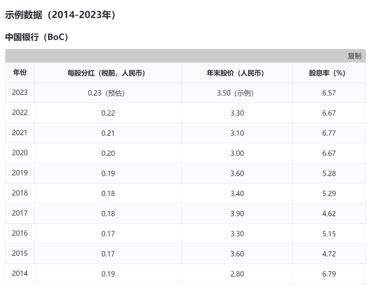The width and height of the screenshot is (371, 290).
Task: Select the 6.57 dividend yield cell
Action: point(329,93)
